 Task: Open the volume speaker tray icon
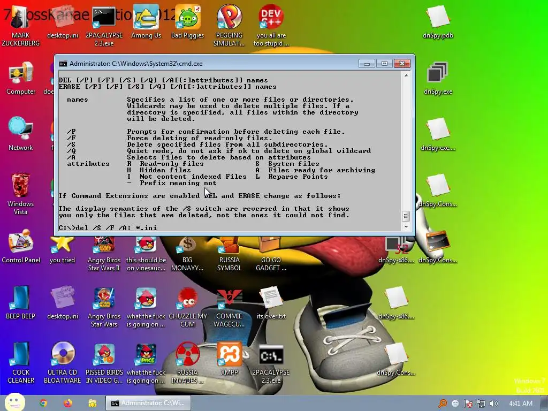click(494, 404)
